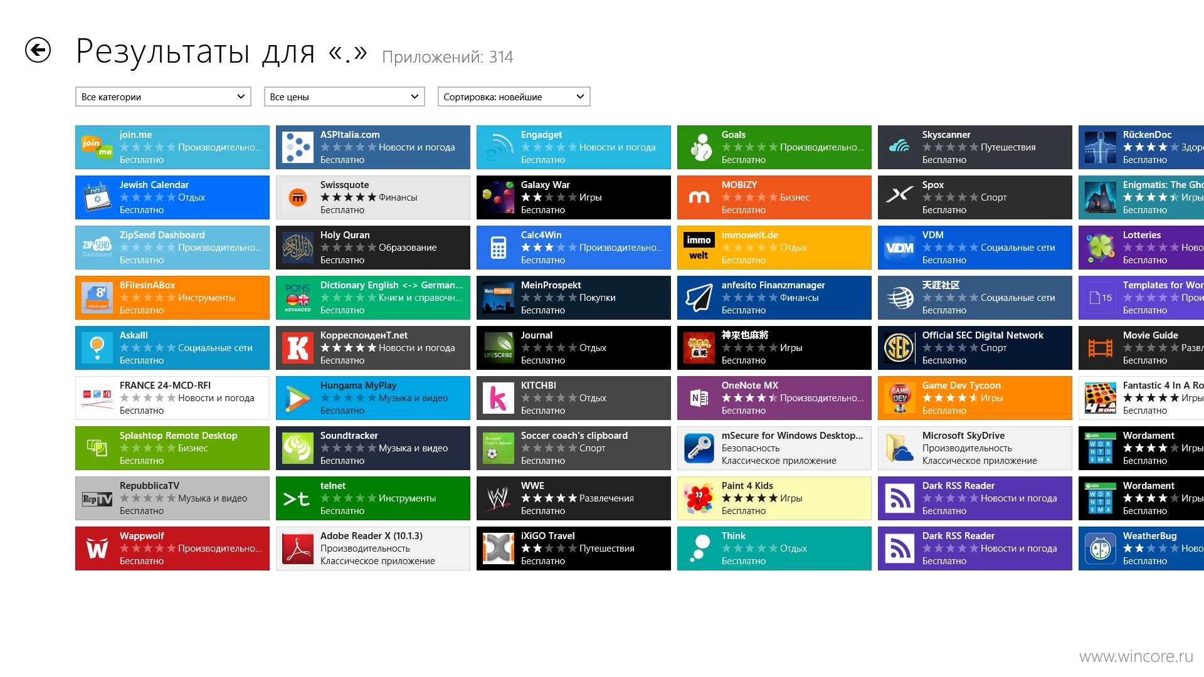Open the Paint 4 Kids flower icon

pos(699,498)
